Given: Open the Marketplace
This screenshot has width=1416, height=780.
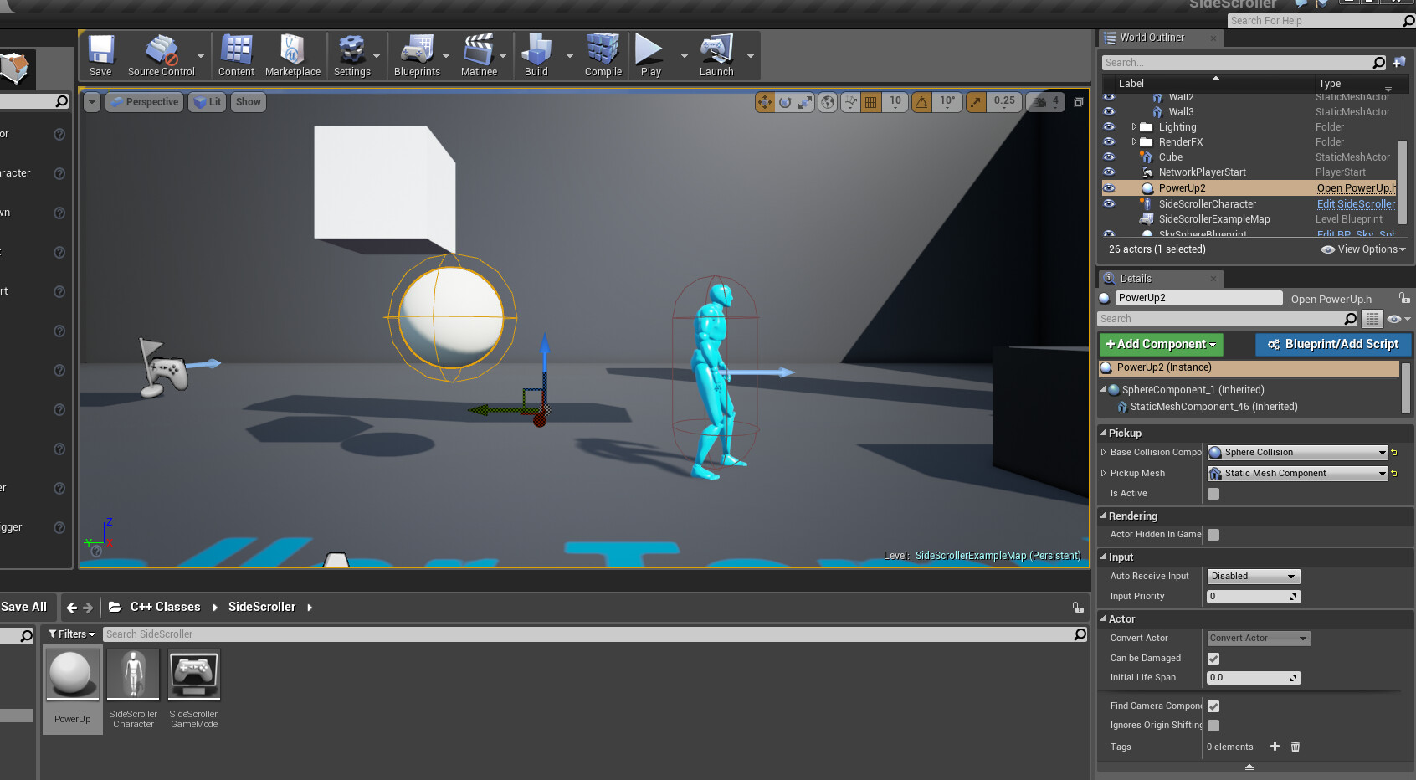Looking at the screenshot, I should pyautogui.click(x=293, y=55).
